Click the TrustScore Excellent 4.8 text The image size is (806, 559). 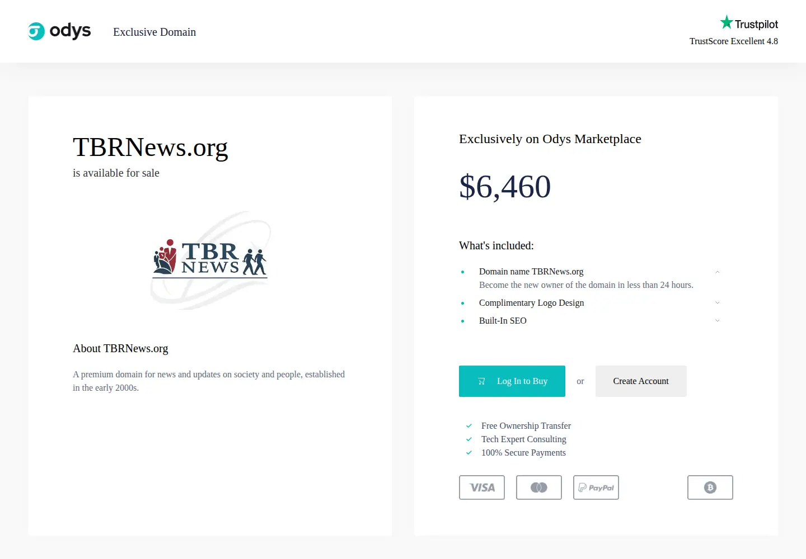(x=734, y=41)
